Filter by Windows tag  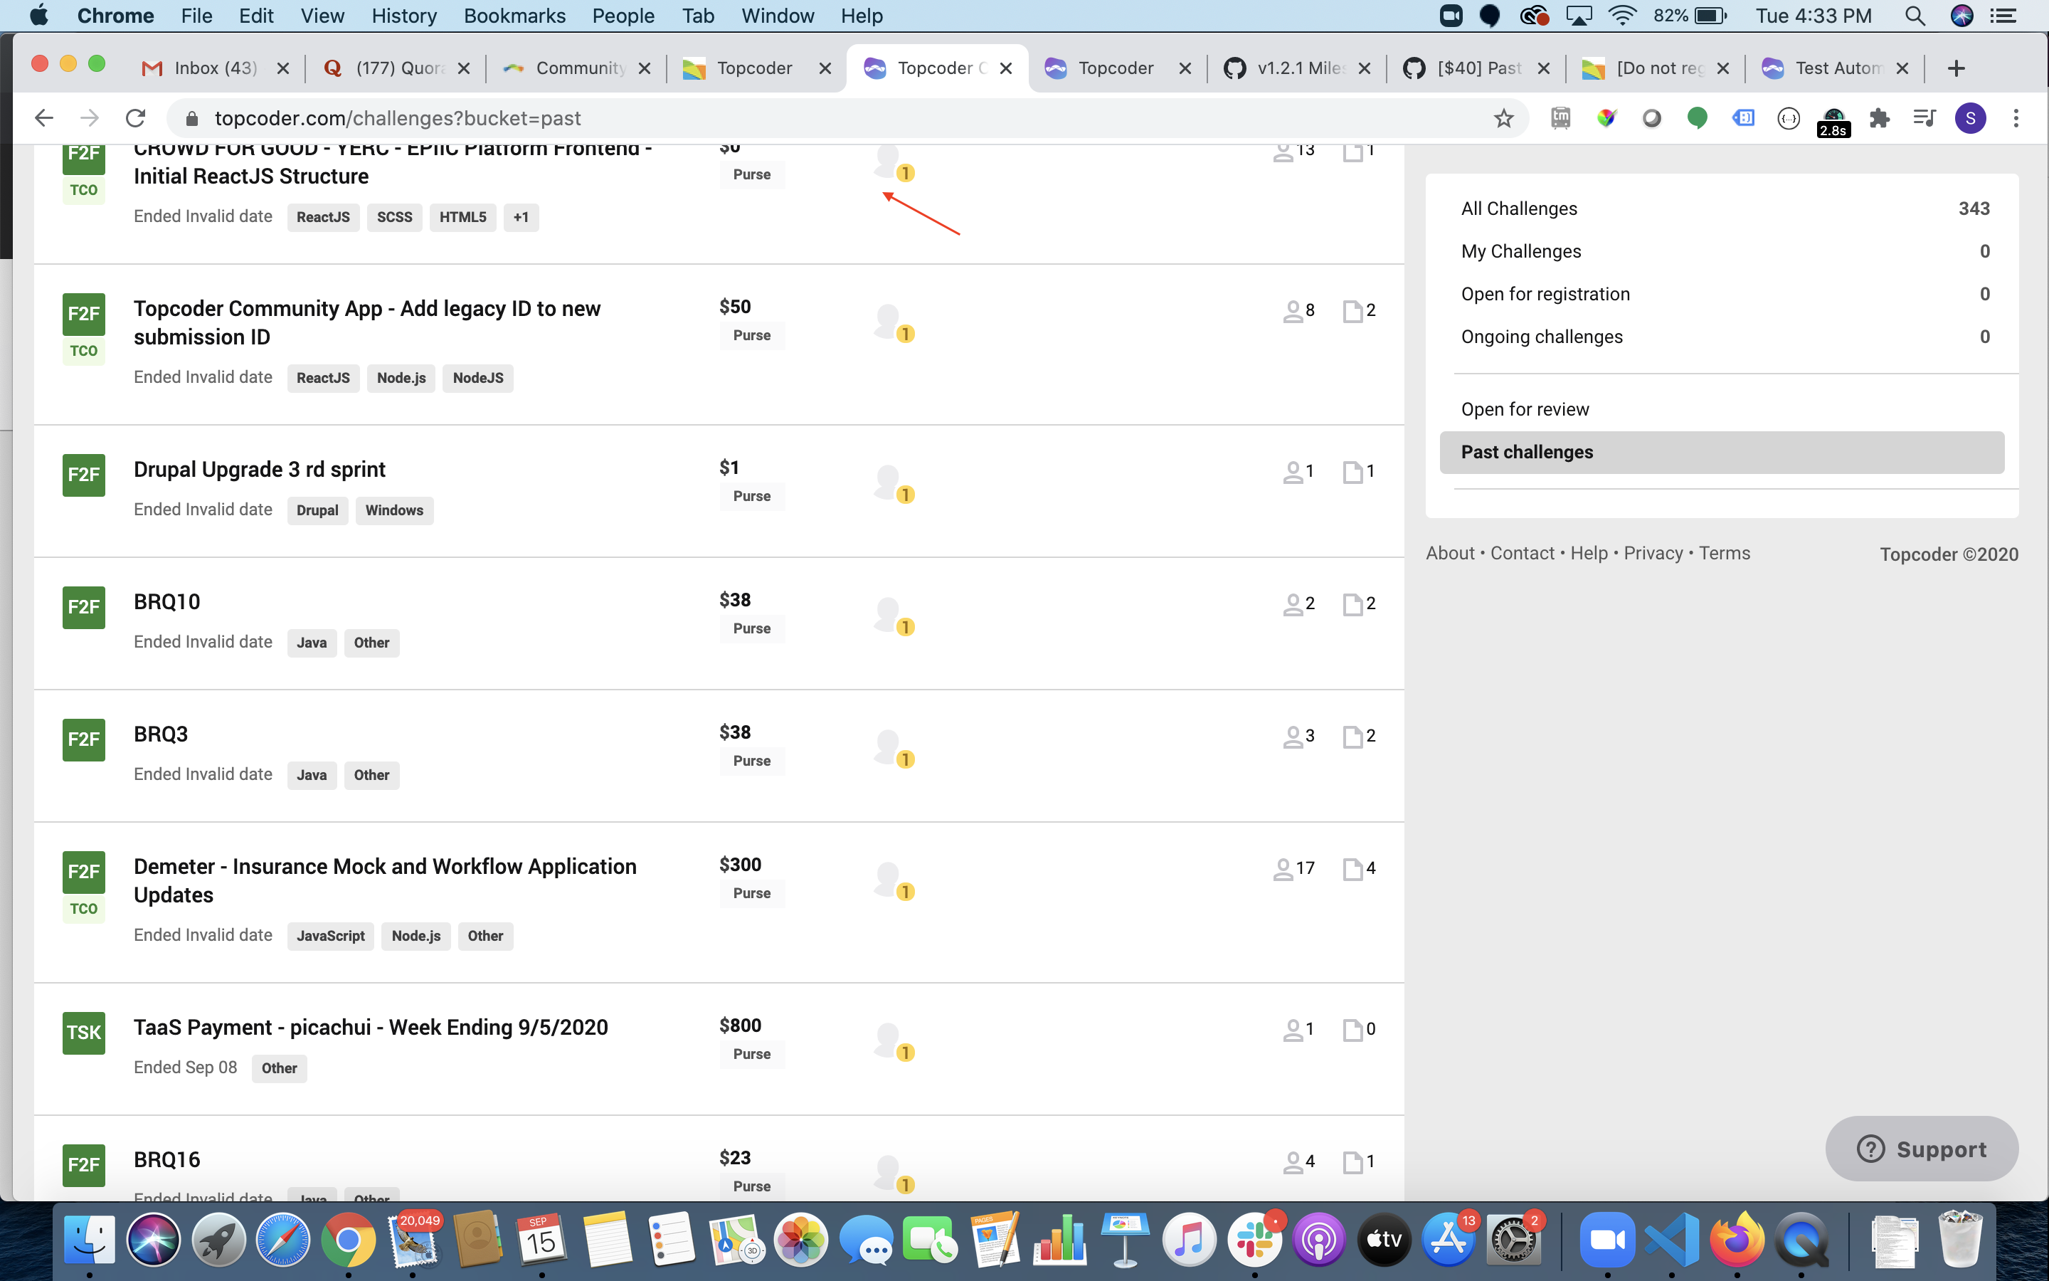pos(393,511)
